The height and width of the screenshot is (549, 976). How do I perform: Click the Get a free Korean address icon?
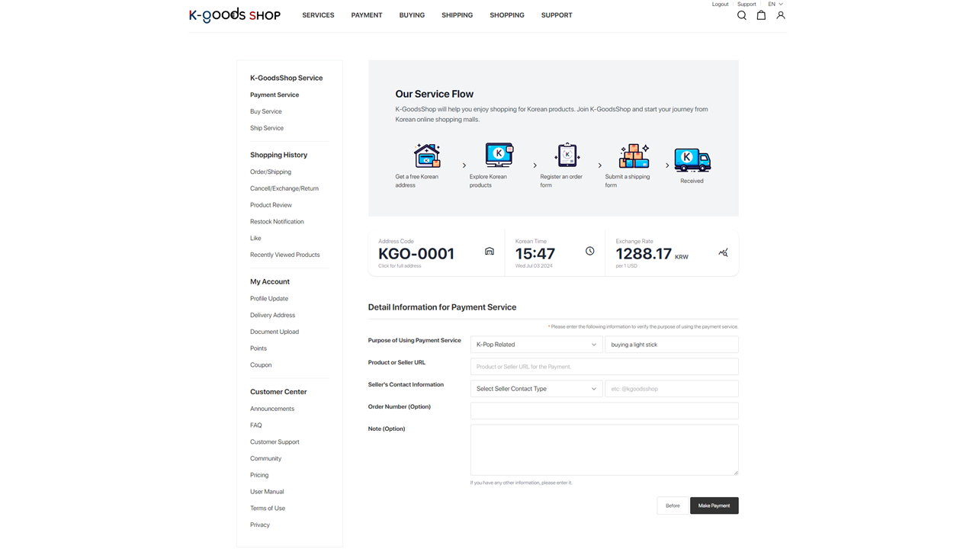coord(427,156)
